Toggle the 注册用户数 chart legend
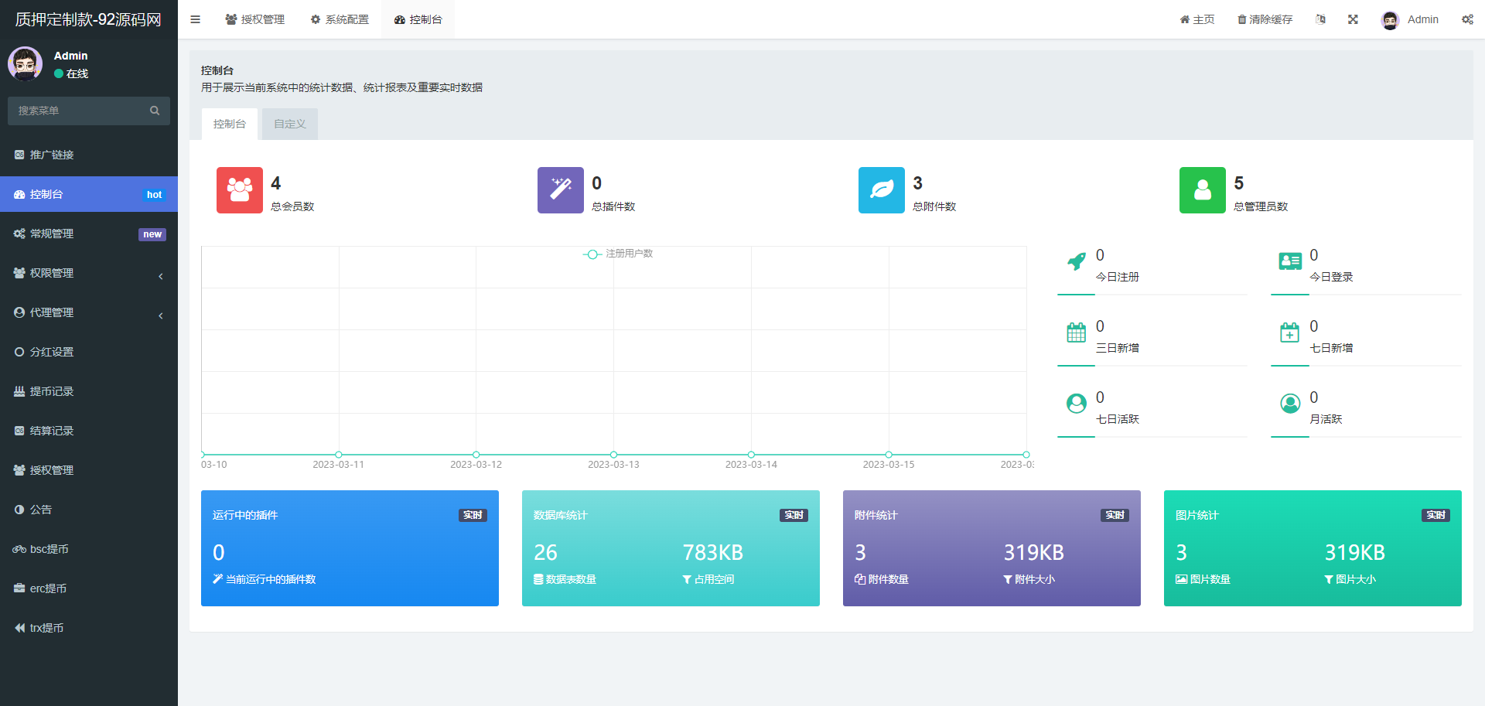Screen dimensions: 1485x706 click(x=618, y=254)
